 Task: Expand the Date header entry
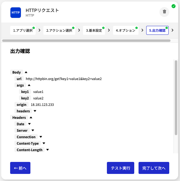(29, 124)
